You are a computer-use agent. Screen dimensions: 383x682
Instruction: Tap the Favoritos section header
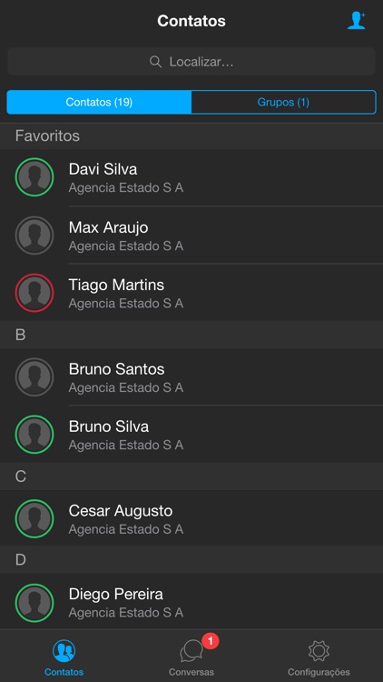pos(191,136)
